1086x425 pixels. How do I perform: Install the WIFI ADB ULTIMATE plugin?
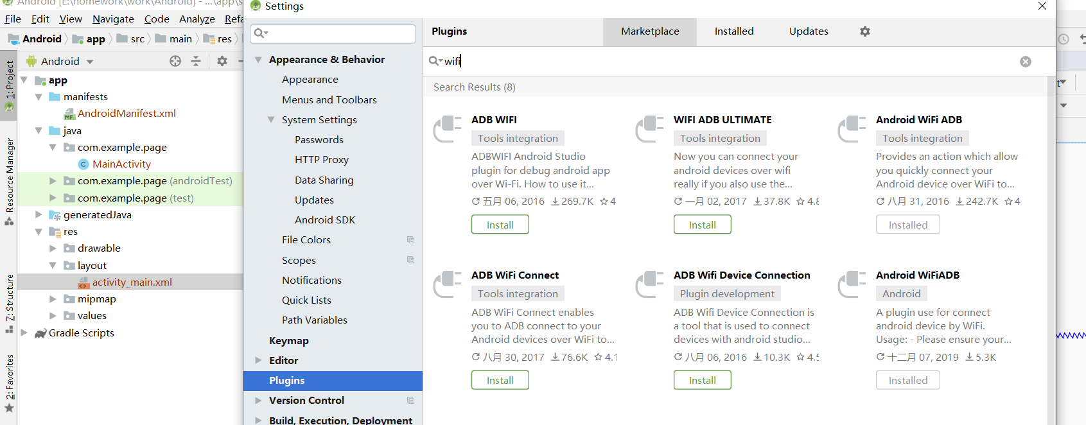703,225
